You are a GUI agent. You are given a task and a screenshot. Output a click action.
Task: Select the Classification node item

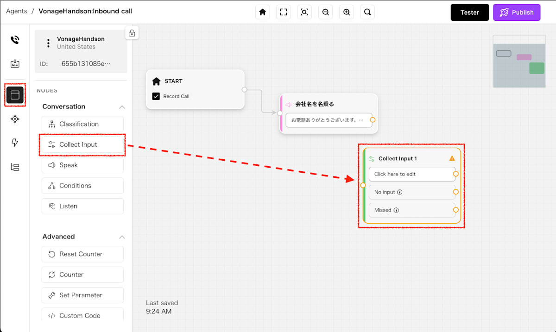click(82, 124)
